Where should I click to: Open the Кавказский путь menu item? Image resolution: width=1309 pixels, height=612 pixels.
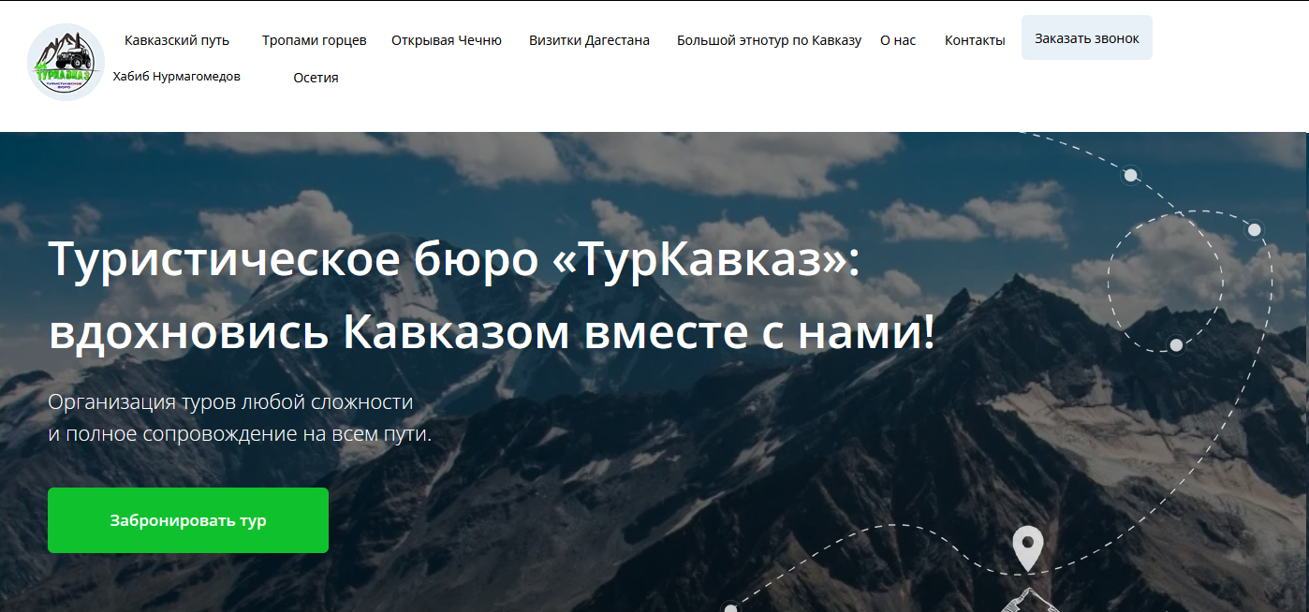tap(176, 40)
